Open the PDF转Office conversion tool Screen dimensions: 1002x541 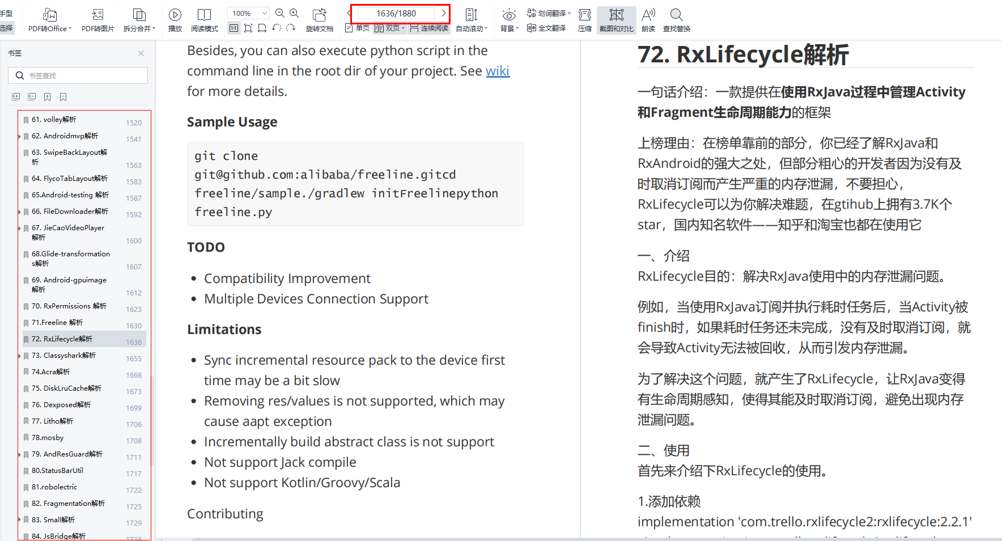(x=50, y=20)
